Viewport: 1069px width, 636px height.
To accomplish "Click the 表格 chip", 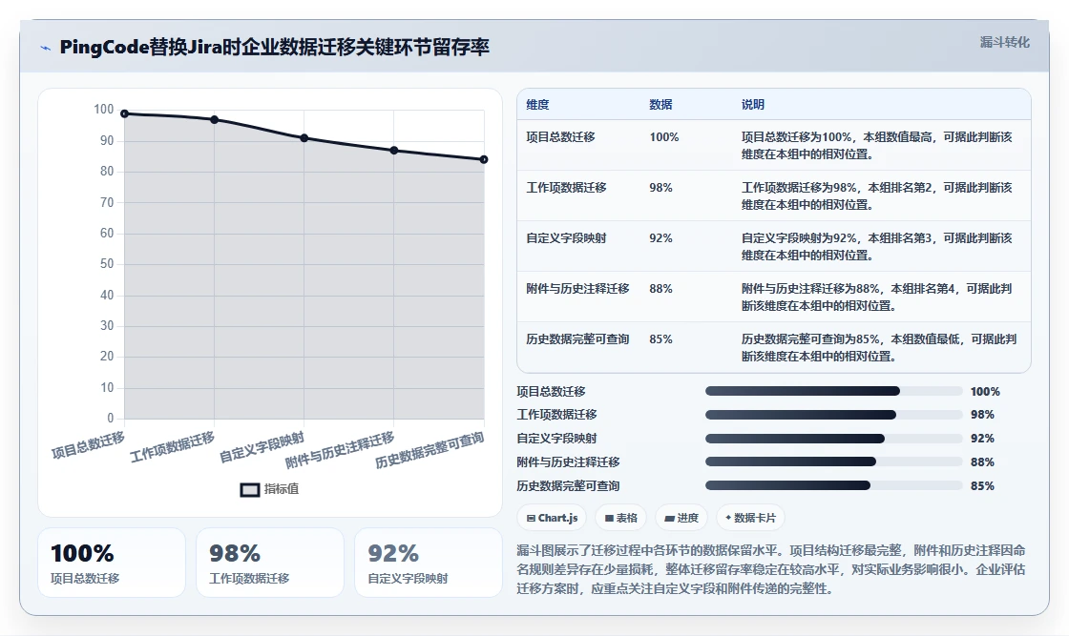I will click(620, 518).
